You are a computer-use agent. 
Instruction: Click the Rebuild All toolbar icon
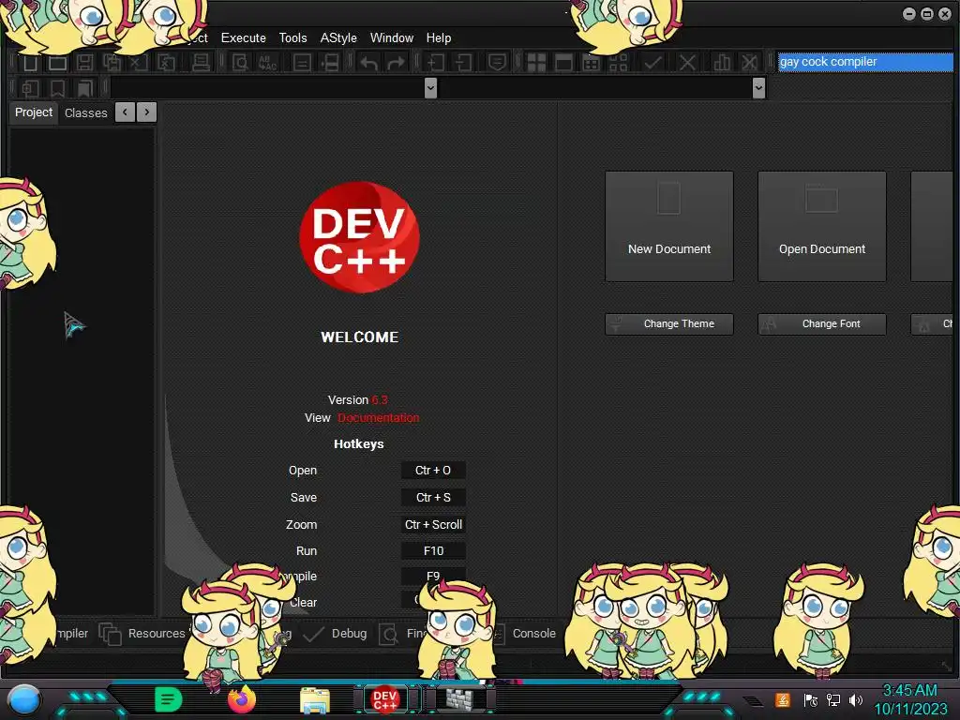[x=619, y=63]
